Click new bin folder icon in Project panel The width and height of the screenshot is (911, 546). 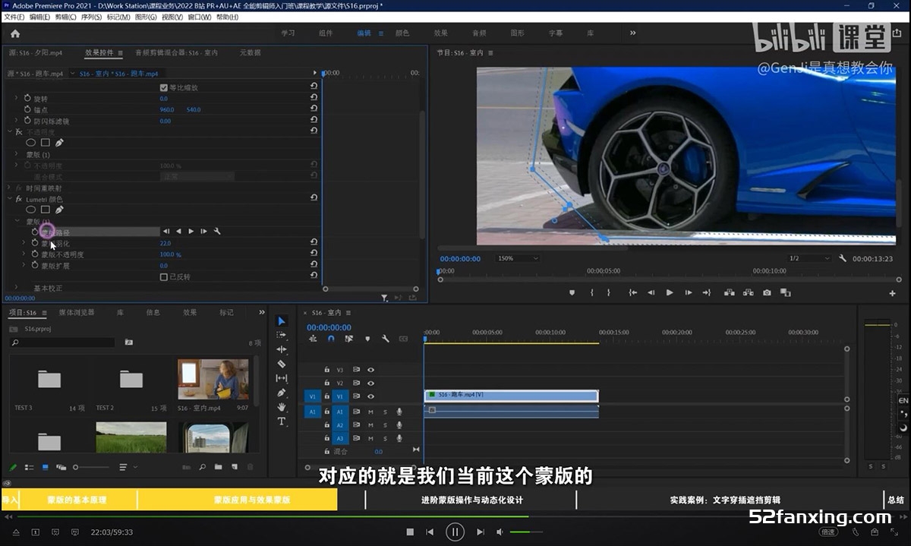[x=219, y=467]
